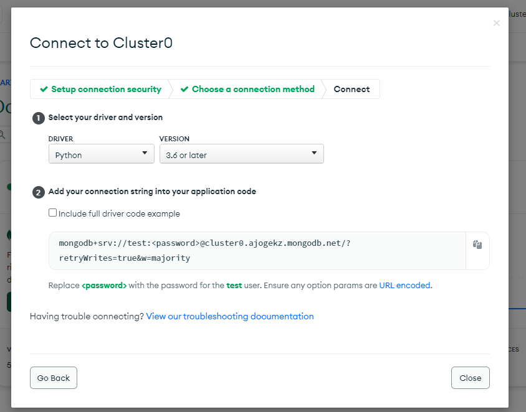Go to Choose a connection method step

pyautogui.click(x=247, y=89)
